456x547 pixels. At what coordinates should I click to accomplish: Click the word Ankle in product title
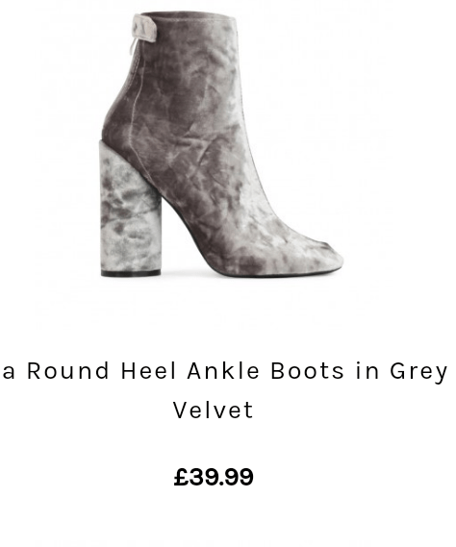223,370
